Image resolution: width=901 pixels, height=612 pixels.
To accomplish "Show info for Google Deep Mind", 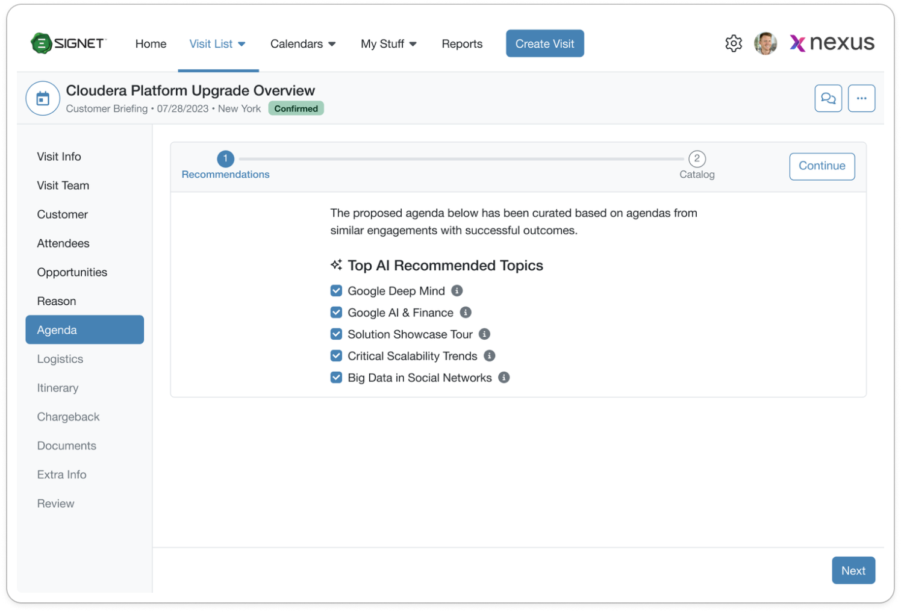I will (x=457, y=290).
